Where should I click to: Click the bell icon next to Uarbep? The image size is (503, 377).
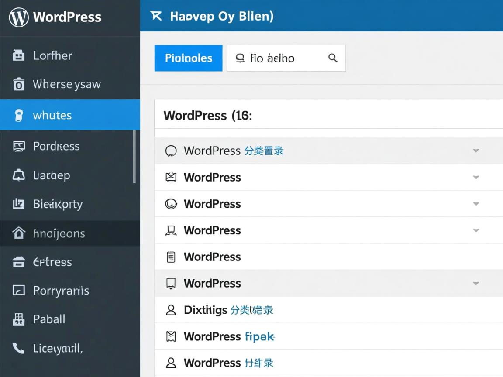coord(18,175)
